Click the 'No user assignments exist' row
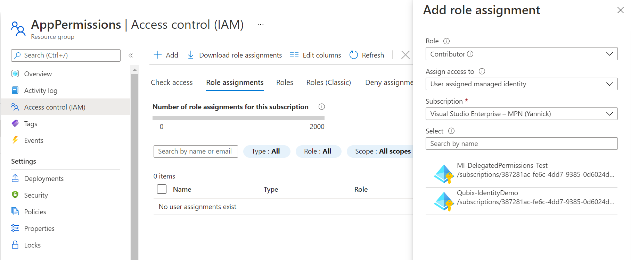The image size is (631, 260). tap(283, 207)
